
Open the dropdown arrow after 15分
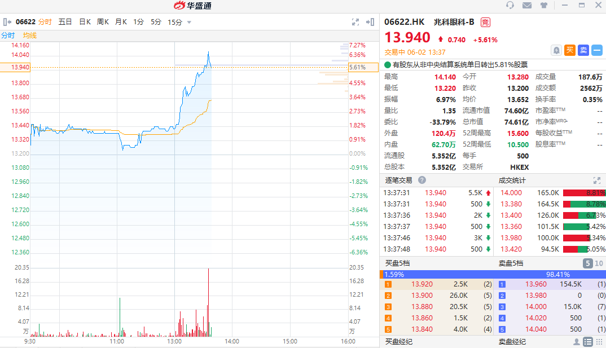[189, 23]
